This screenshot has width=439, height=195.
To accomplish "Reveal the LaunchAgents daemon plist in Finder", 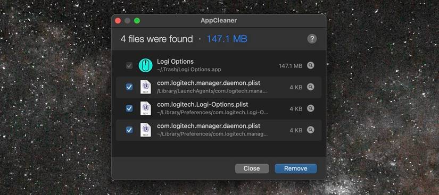I will (x=310, y=87).
